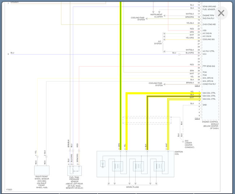Click the A/C RLY CTRL label
Screen dimensions: 235x194
209,51
